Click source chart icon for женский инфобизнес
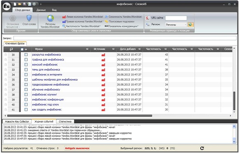Image resolution: width=239 pixels, height=153 pixels. pos(103,65)
